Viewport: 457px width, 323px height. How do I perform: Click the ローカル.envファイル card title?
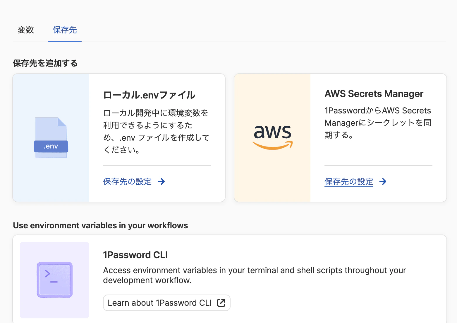149,95
